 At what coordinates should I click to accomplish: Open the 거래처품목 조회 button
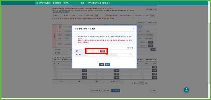point(150,60)
